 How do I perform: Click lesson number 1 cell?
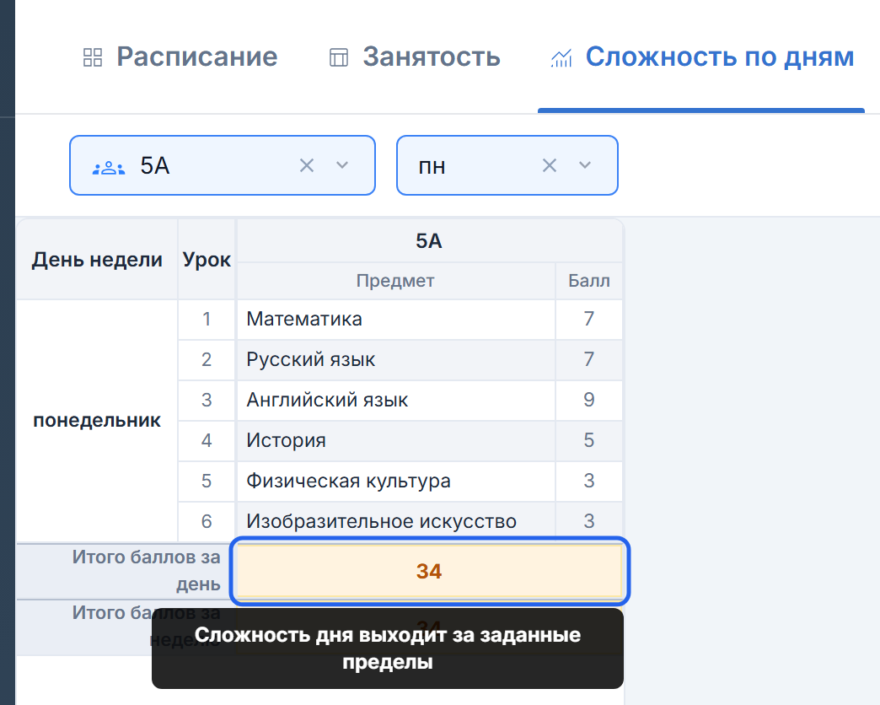tap(207, 320)
